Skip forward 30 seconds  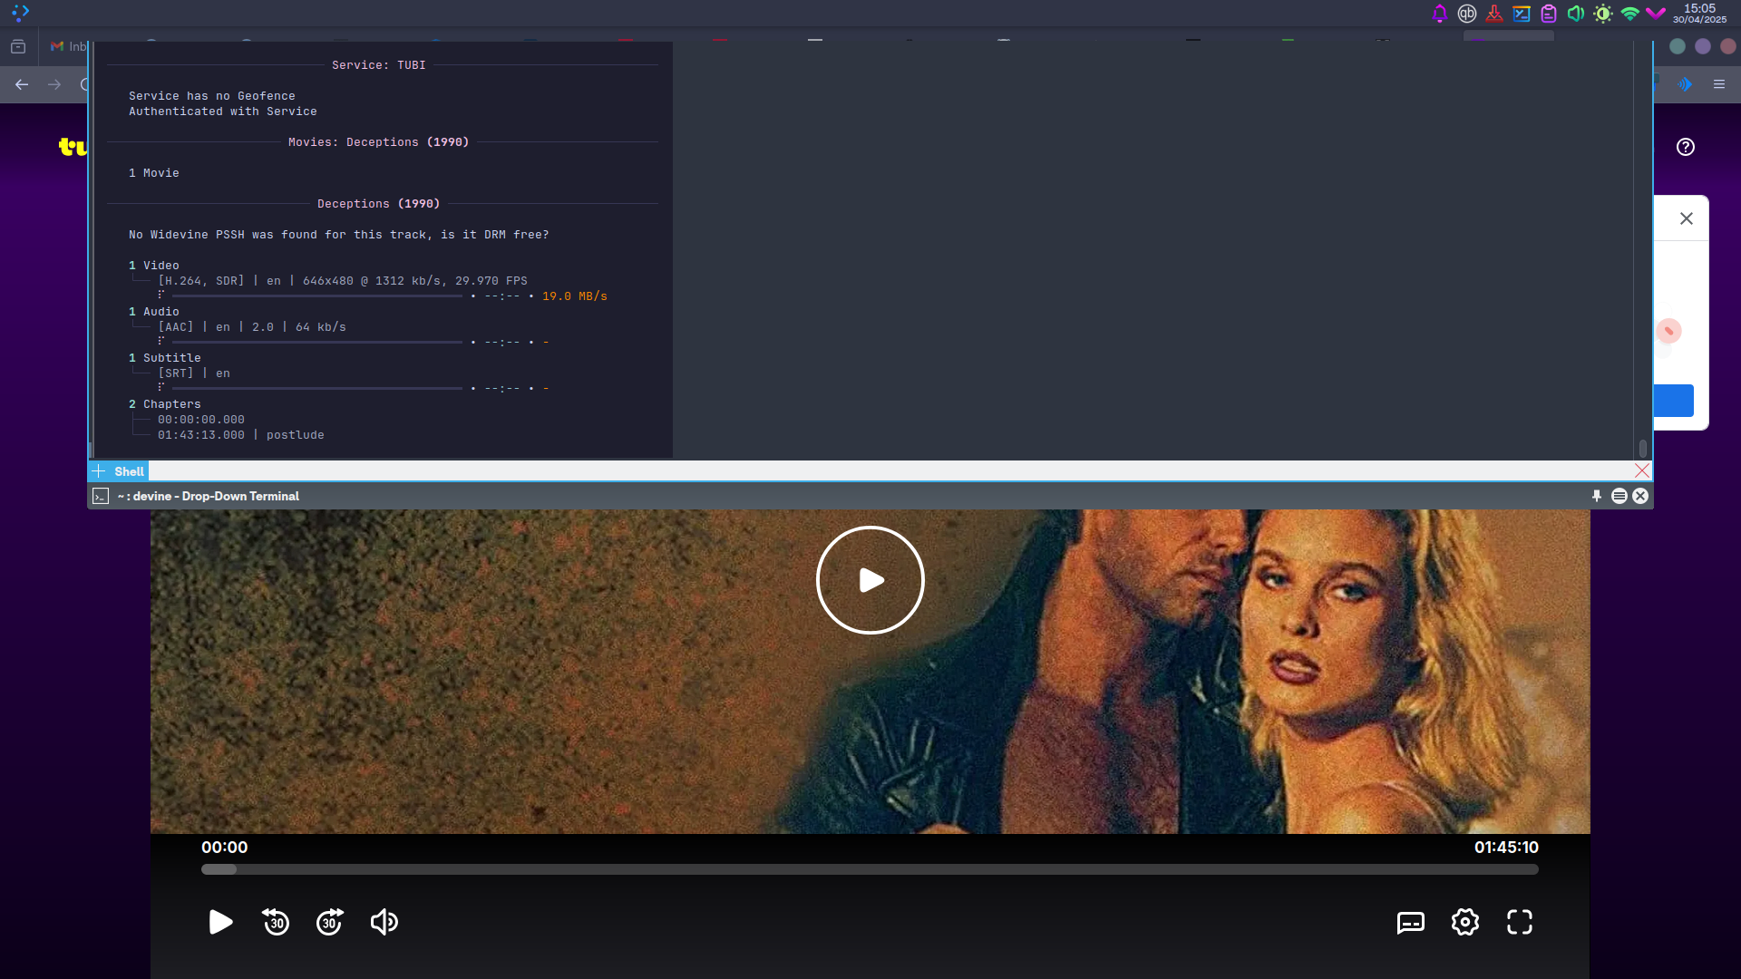click(x=330, y=922)
